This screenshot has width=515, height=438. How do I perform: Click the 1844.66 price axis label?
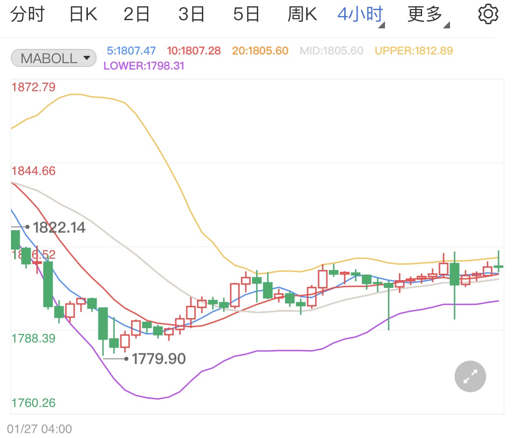click(33, 171)
